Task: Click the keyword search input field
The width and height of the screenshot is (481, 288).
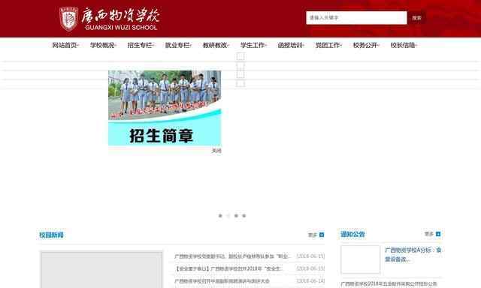Action: (x=356, y=18)
